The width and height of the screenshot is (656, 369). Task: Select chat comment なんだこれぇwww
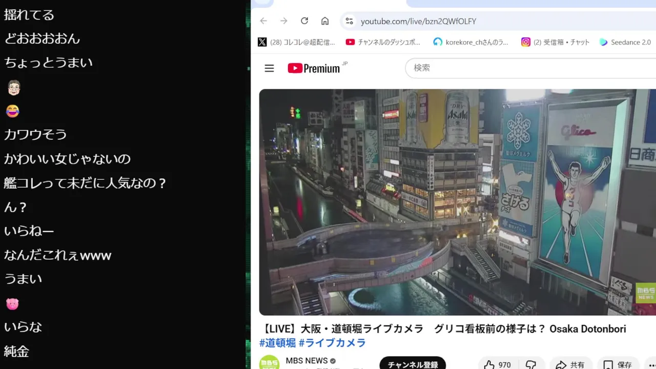click(x=57, y=255)
